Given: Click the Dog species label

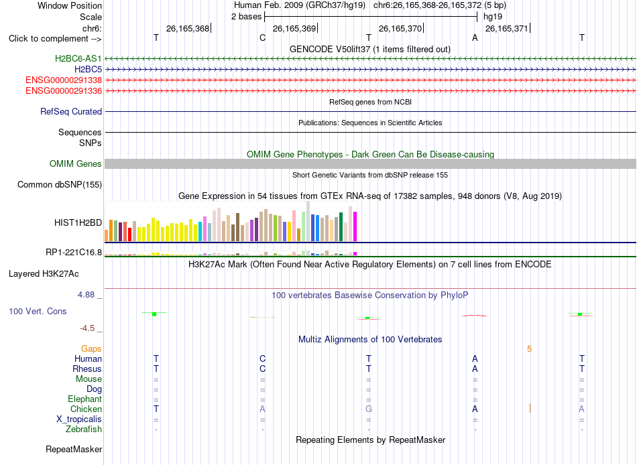Looking at the screenshot, I should pos(94,389).
